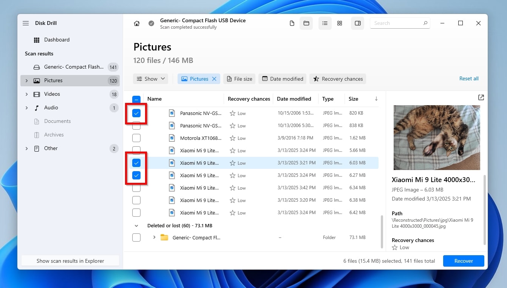Viewport: 507px width, 288px height.
Task: Uncheck the first Panasonic NV-GS file
Action: click(136, 113)
